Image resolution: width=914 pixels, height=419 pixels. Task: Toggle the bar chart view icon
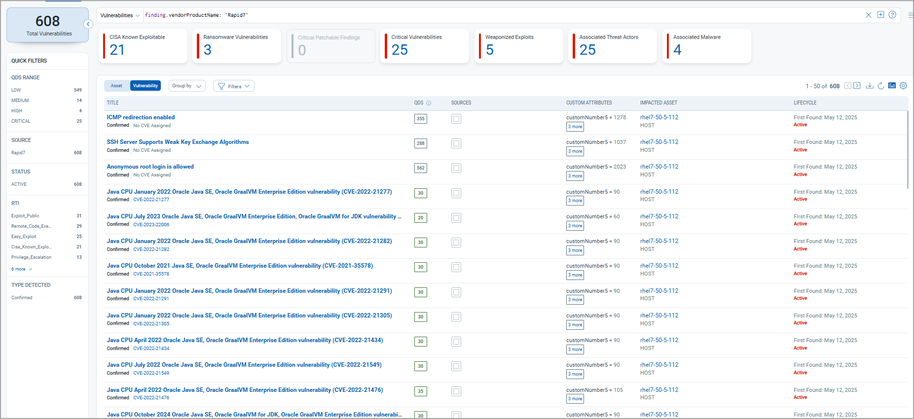point(892,86)
